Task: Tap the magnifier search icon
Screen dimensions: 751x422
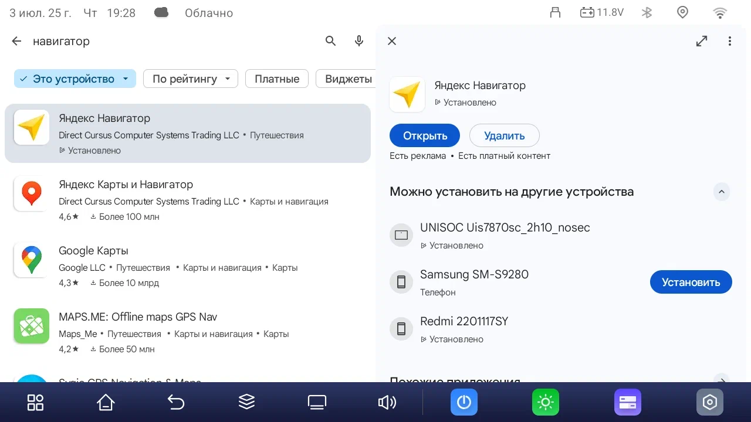Action: [x=331, y=41]
